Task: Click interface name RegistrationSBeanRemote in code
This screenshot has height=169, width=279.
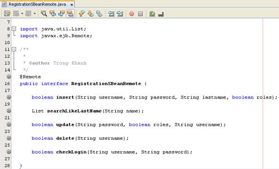Action: pyautogui.click(x=106, y=83)
